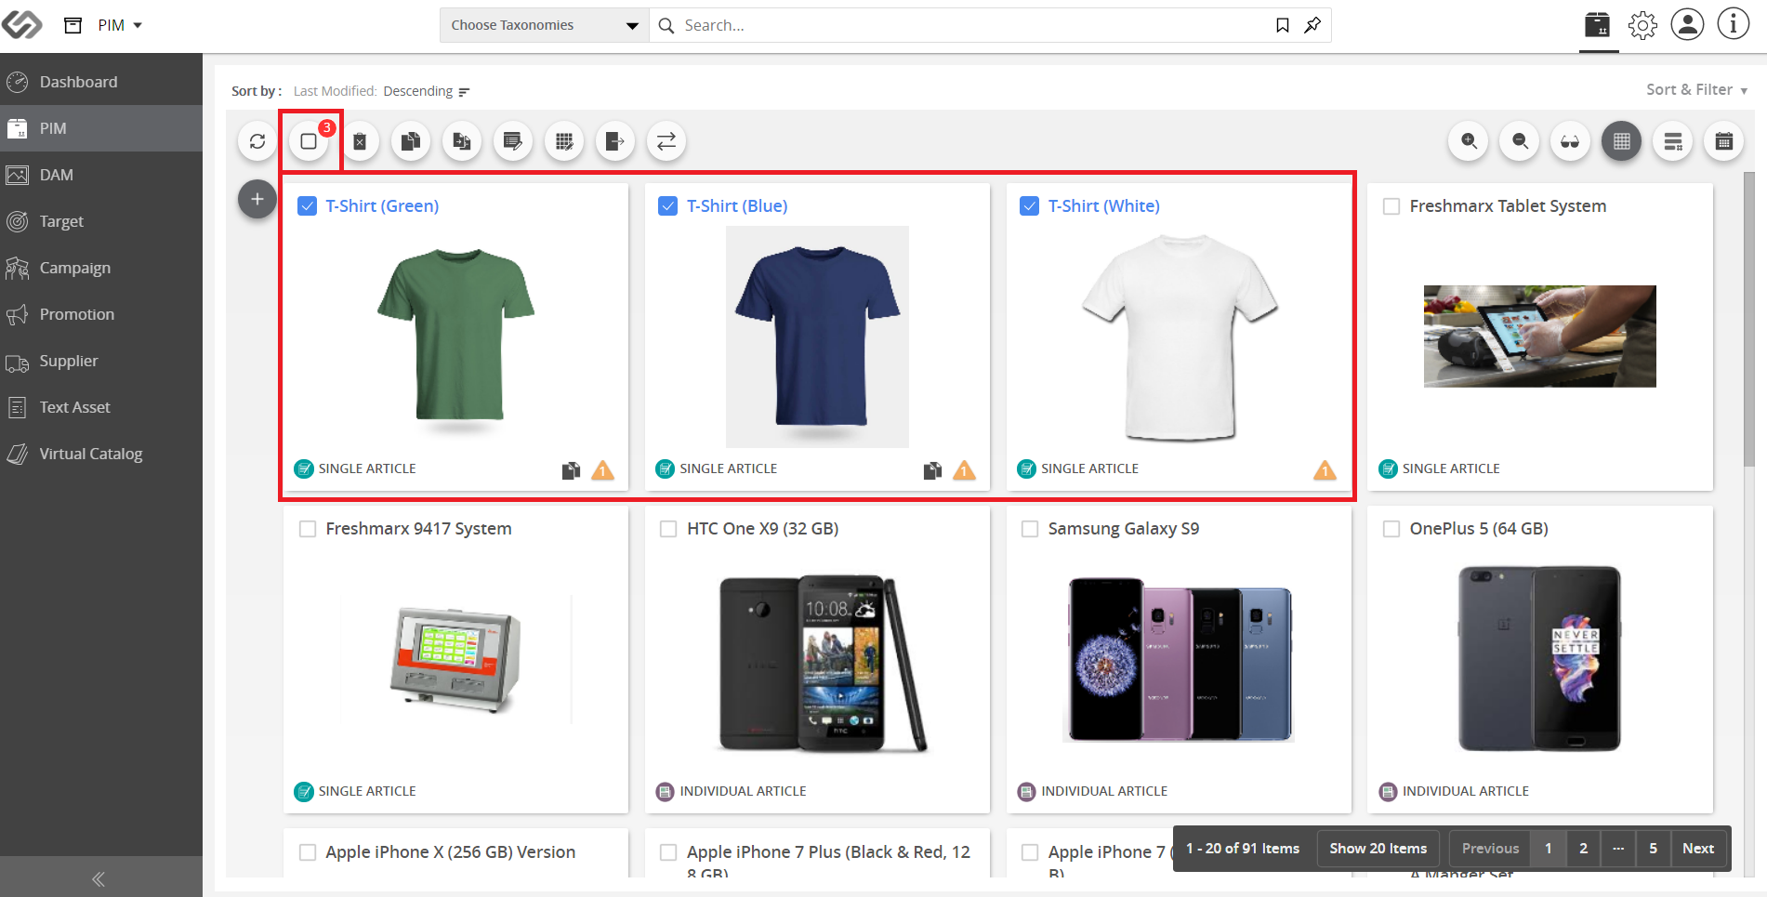The height and width of the screenshot is (897, 1767).
Task: Click the warning triangle on T-Shirt (Green)
Action: pyautogui.click(x=603, y=470)
